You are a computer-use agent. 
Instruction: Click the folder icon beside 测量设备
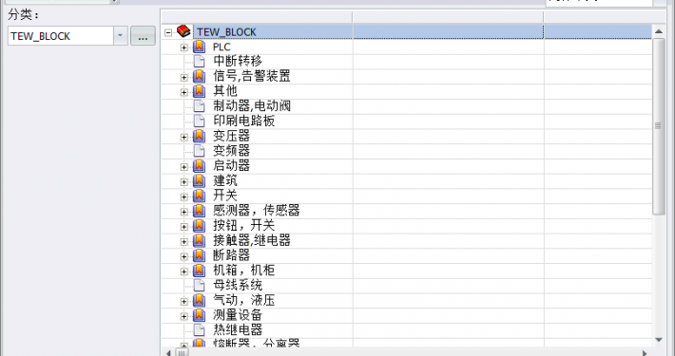click(199, 315)
